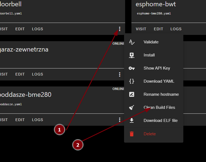This screenshot has height=162, width=206.
Task: Click the curly braces YAML icon
Action: pyautogui.click(x=132, y=81)
